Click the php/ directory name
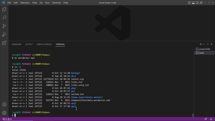Viewport: 215px width, 121px height. [74, 88]
